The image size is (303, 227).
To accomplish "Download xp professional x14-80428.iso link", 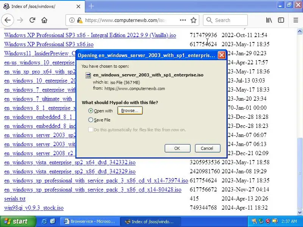I will click(x=93, y=190).
